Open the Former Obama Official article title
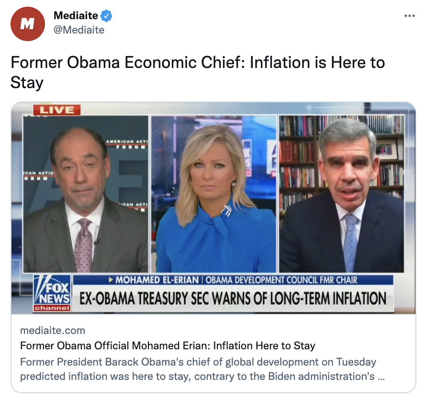Viewport: 425px width, 400px height. click(x=168, y=346)
